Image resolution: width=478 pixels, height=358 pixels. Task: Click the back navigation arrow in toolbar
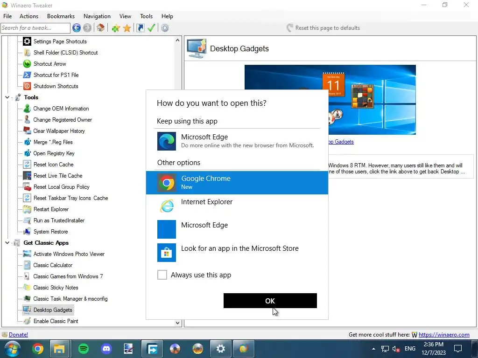coord(77,28)
